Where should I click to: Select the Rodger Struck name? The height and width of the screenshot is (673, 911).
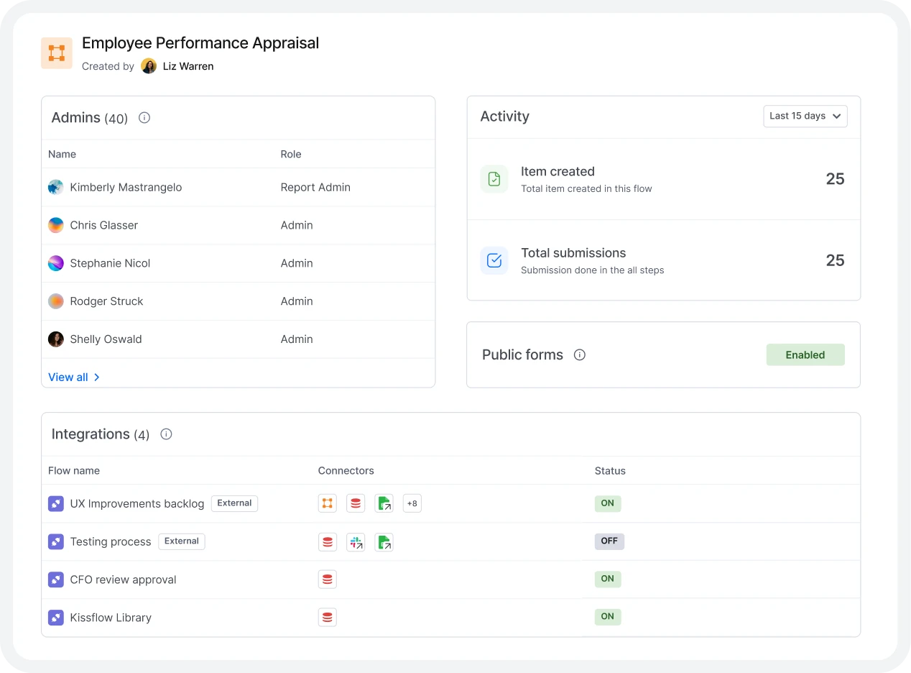106,301
